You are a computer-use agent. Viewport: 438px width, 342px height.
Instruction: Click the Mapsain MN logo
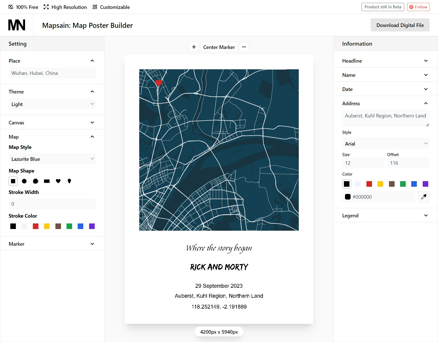(x=17, y=25)
